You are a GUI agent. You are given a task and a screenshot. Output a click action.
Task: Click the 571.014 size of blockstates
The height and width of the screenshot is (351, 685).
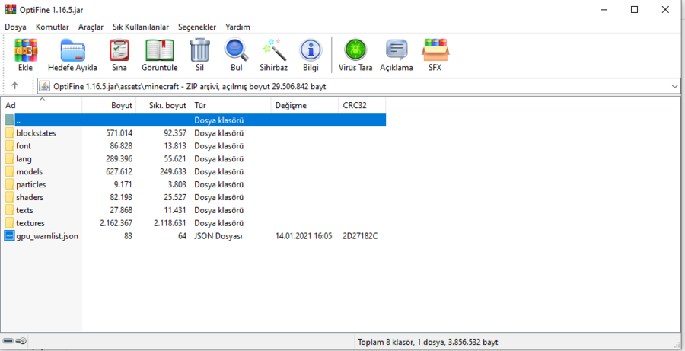pyautogui.click(x=119, y=133)
